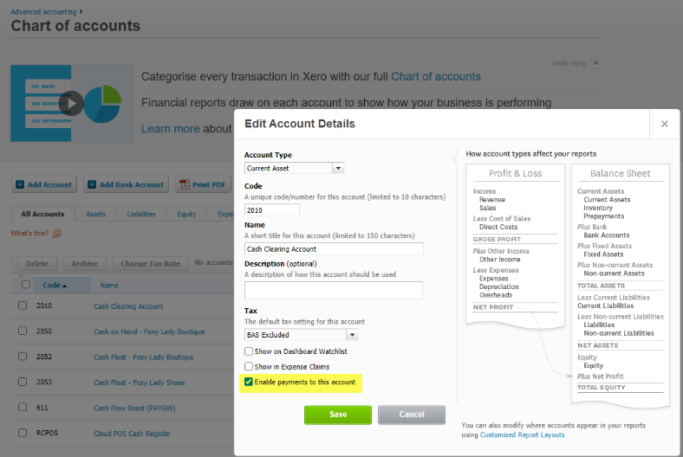Open the Account Type dropdown arrow
This screenshot has height=457, width=683.
tap(338, 168)
